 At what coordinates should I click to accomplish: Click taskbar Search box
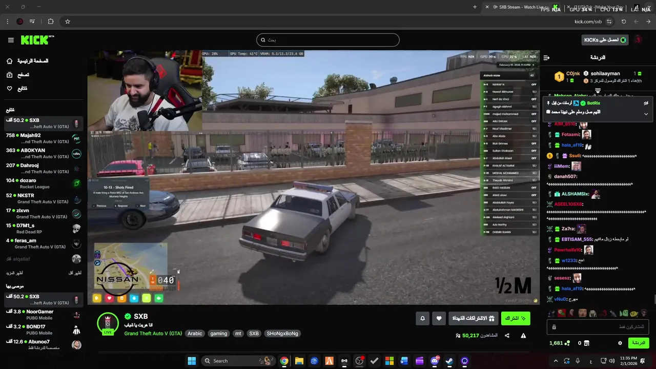click(x=238, y=361)
